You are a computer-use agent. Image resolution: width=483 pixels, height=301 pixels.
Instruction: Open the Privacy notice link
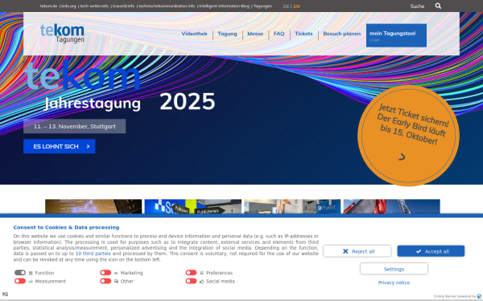[x=394, y=283]
